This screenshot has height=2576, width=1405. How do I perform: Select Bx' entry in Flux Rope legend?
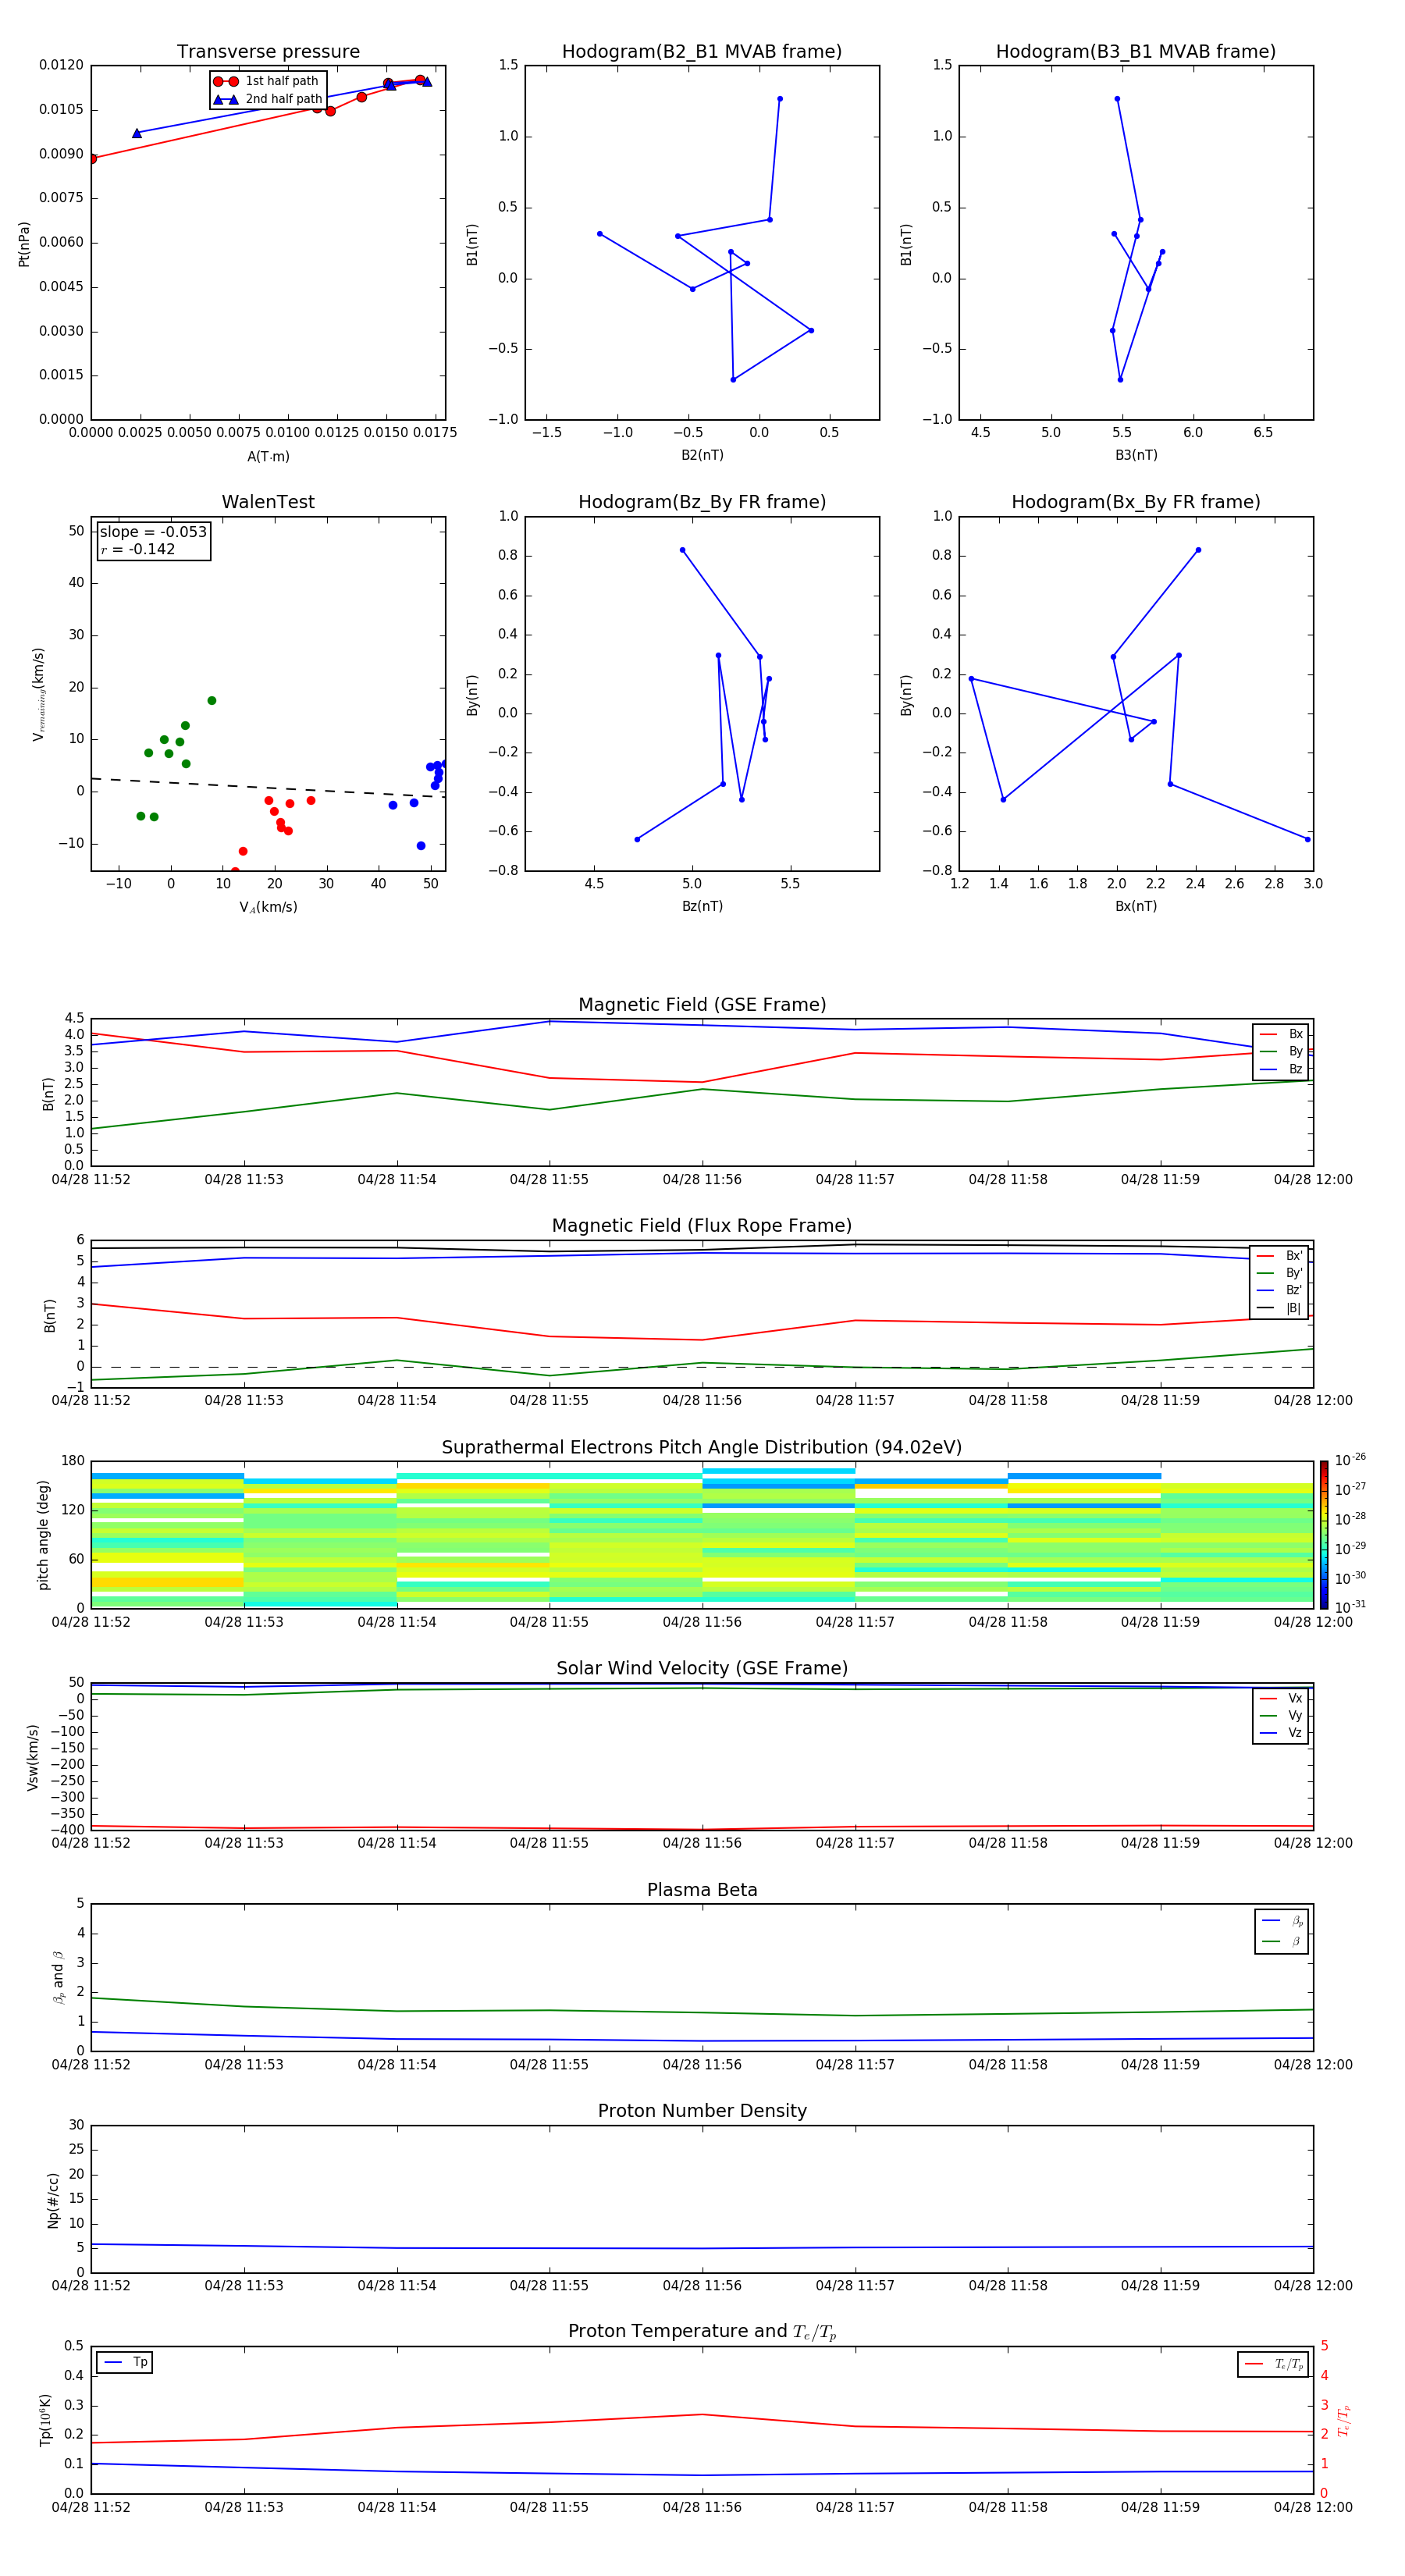click(1280, 1256)
